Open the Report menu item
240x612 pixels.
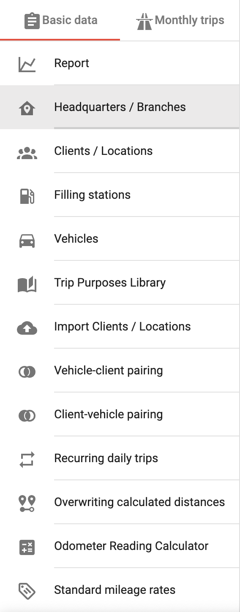120,63
